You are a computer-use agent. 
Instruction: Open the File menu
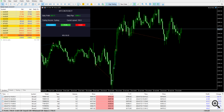4,1
